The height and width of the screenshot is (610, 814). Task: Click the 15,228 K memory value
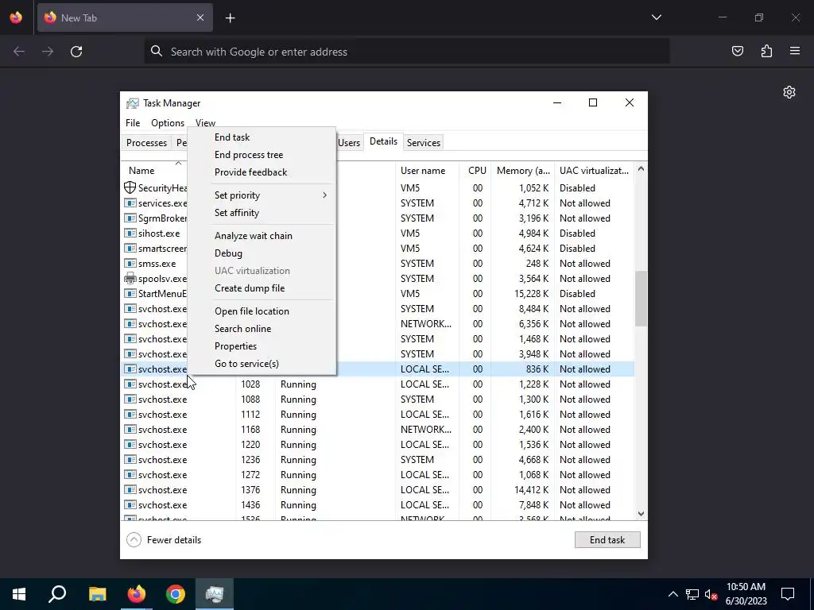tap(531, 294)
